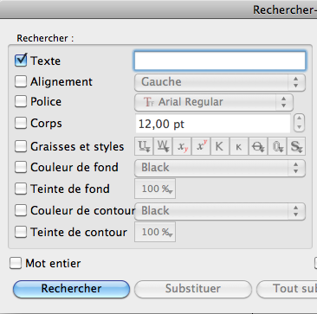Click the Rechercher button
This screenshot has height=314, width=317.
(x=71, y=289)
